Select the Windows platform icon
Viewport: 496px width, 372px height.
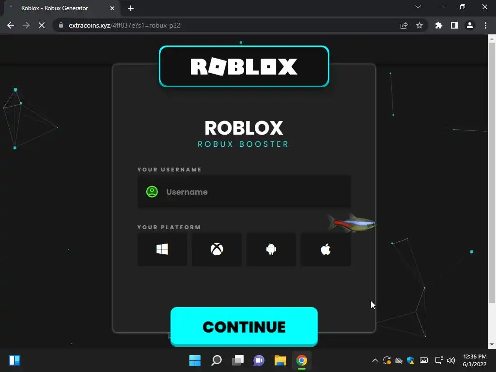[x=162, y=249]
